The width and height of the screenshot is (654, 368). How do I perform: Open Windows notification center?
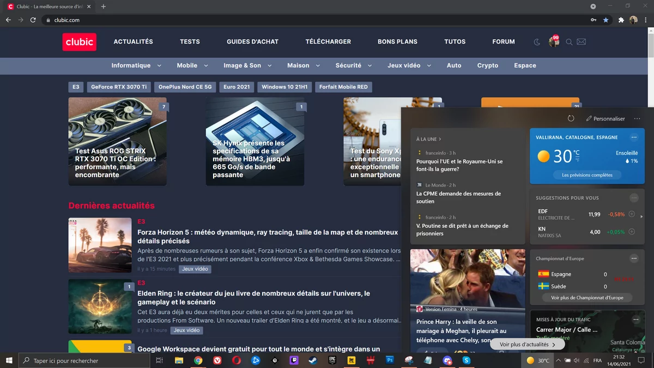coord(641,360)
